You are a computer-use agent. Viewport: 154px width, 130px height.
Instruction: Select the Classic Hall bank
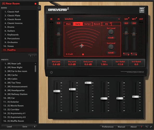[19, 12]
